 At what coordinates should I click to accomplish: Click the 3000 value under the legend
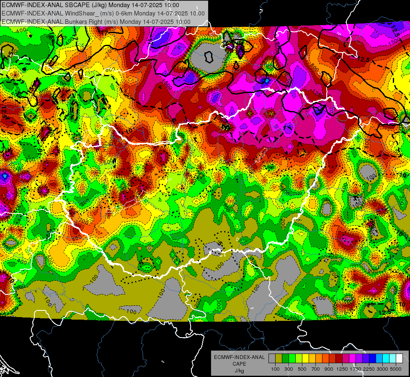pos(382,369)
